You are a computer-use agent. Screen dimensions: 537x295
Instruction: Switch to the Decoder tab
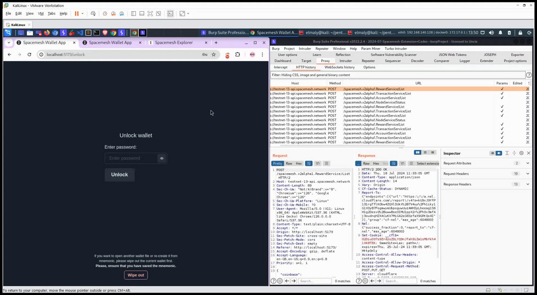[417, 61]
